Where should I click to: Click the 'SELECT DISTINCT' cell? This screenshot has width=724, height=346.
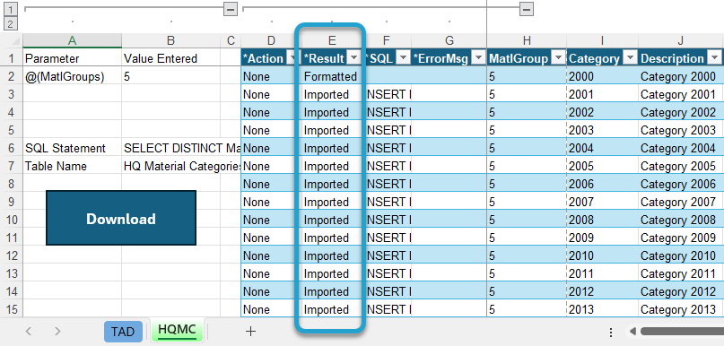(170, 148)
